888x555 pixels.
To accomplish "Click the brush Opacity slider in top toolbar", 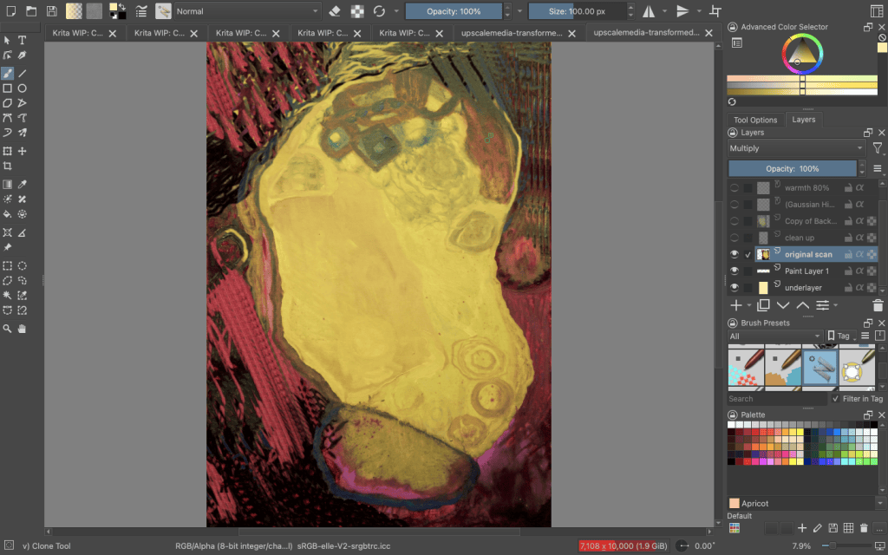I will pos(454,10).
